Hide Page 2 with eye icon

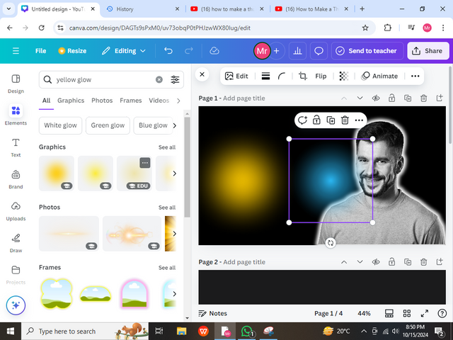coord(376,262)
